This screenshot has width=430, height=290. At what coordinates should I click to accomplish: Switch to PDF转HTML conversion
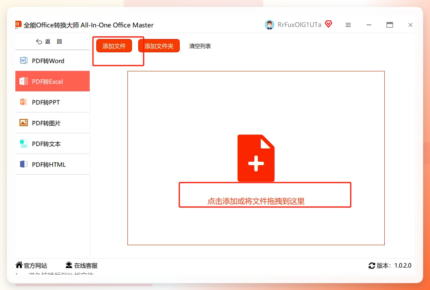53,164
